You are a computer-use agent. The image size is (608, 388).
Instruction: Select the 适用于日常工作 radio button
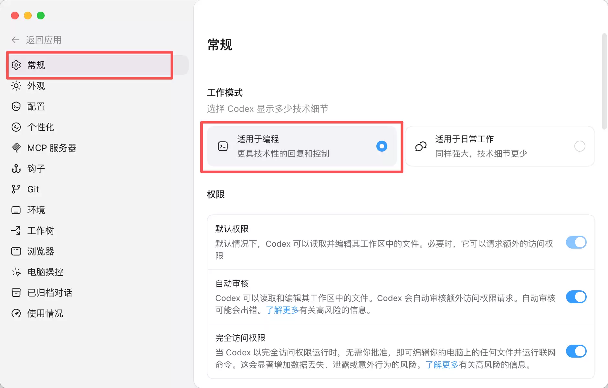pyautogui.click(x=580, y=146)
